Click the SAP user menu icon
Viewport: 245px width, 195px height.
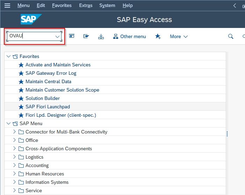(x=72, y=36)
